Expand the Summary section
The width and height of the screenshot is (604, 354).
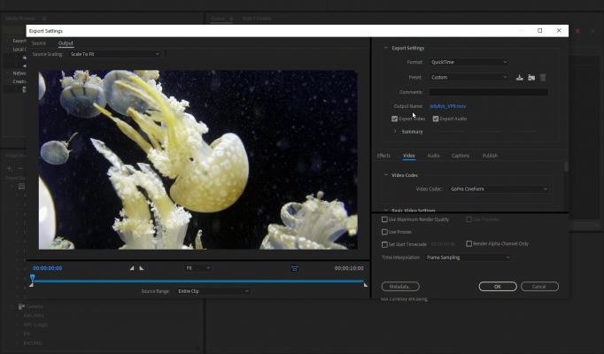[395, 131]
